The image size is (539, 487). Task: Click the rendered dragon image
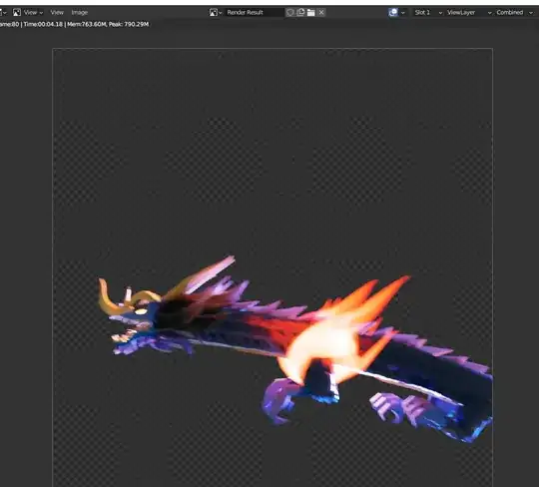coord(295,348)
